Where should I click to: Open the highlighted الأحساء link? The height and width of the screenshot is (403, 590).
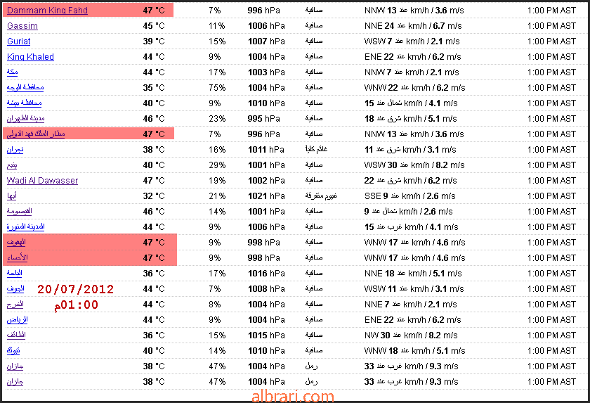18,257
